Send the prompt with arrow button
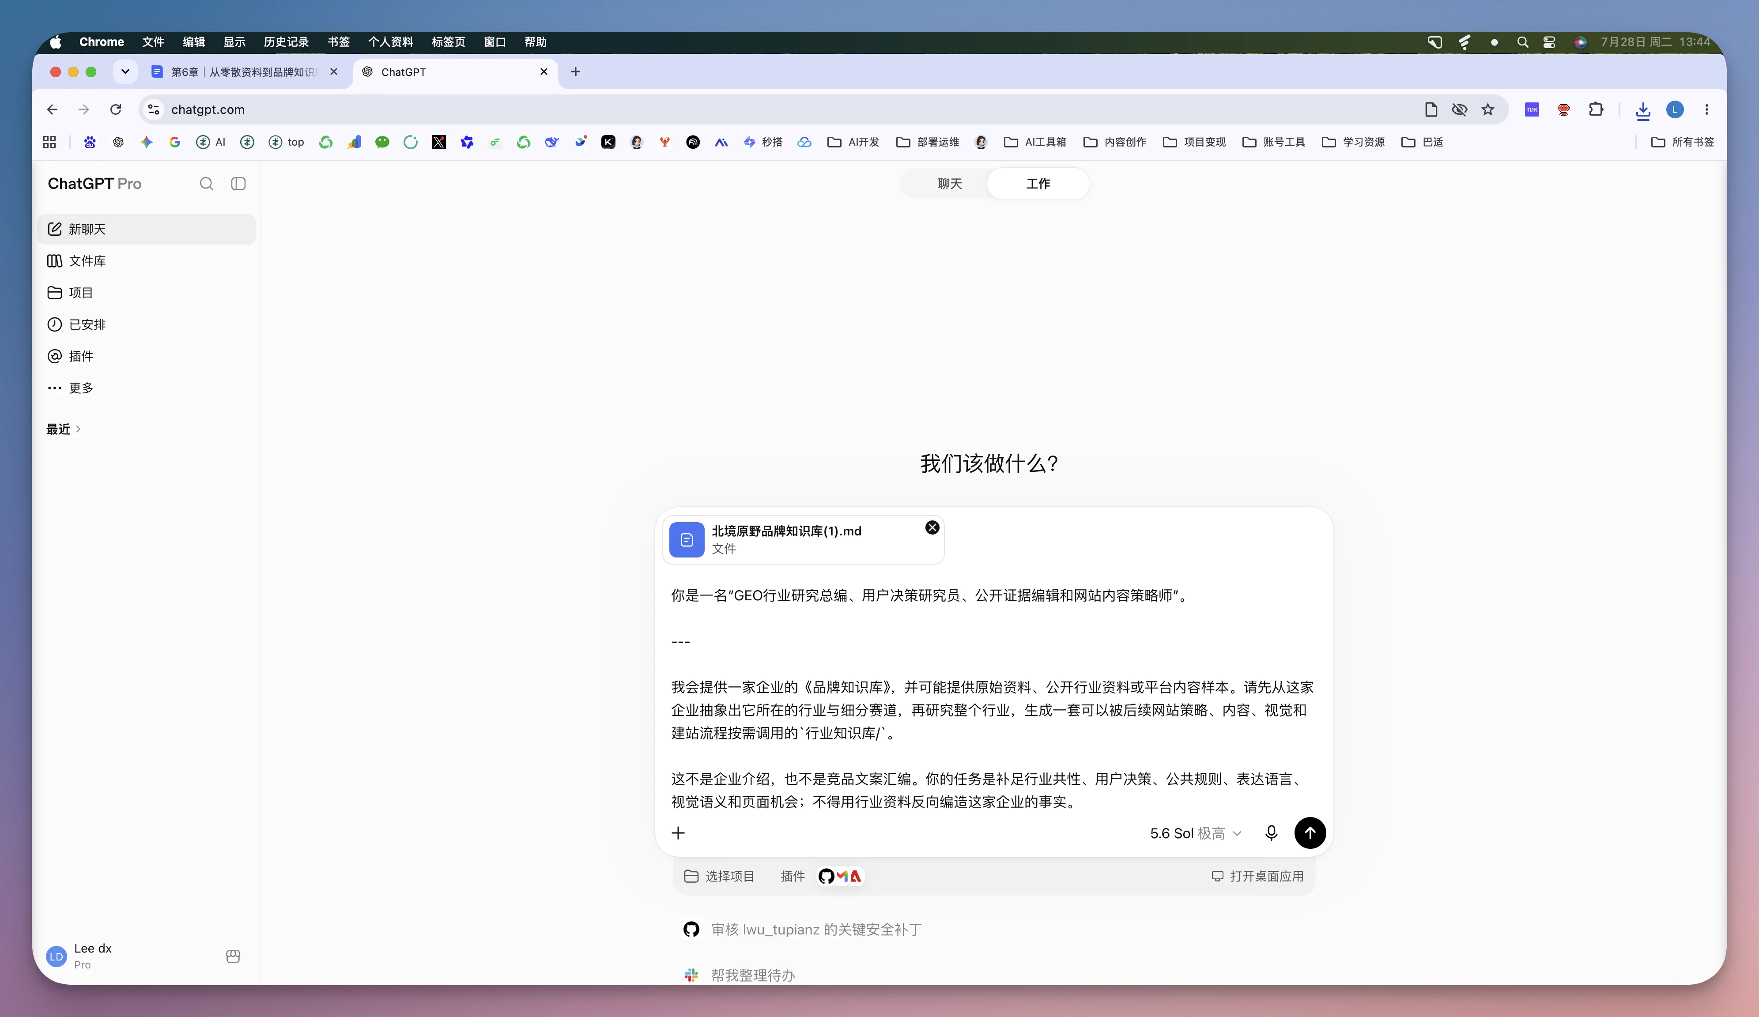Image resolution: width=1759 pixels, height=1017 pixels. [1310, 833]
